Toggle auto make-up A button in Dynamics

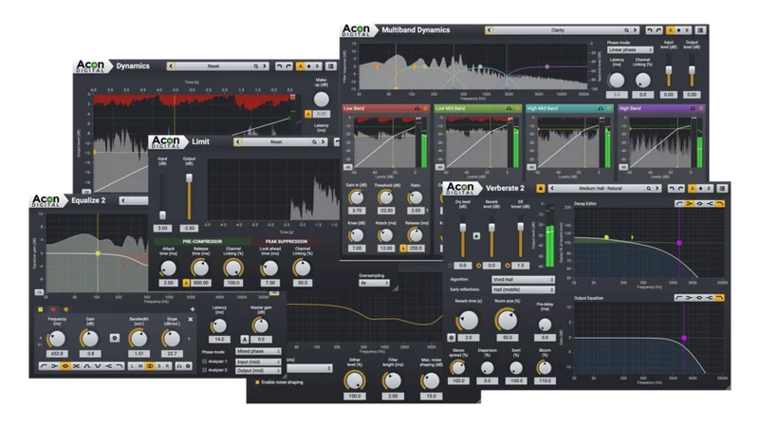308,114
